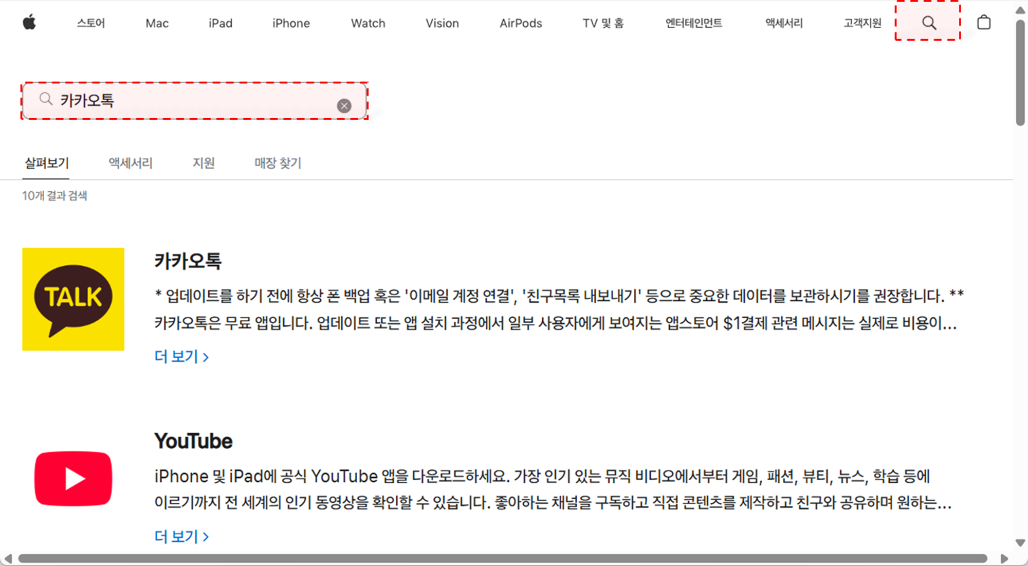Open the iPhone menu item
This screenshot has width=1028, height=566.
tap(291, 23)
